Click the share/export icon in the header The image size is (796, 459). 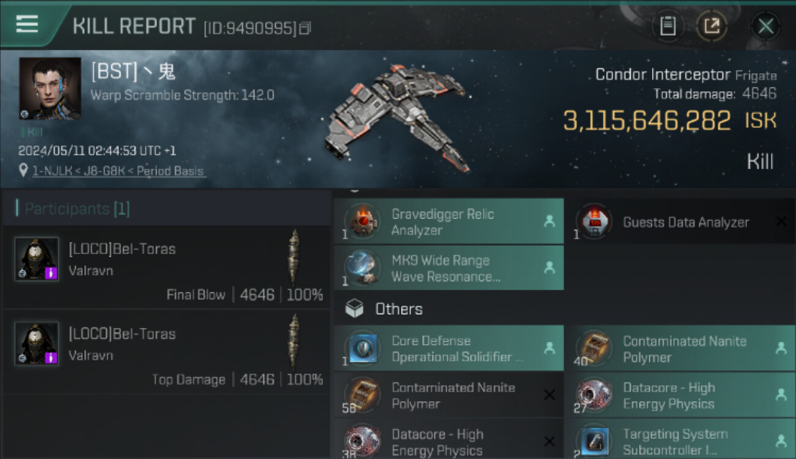pyautogui.click(x=712, y=26)
